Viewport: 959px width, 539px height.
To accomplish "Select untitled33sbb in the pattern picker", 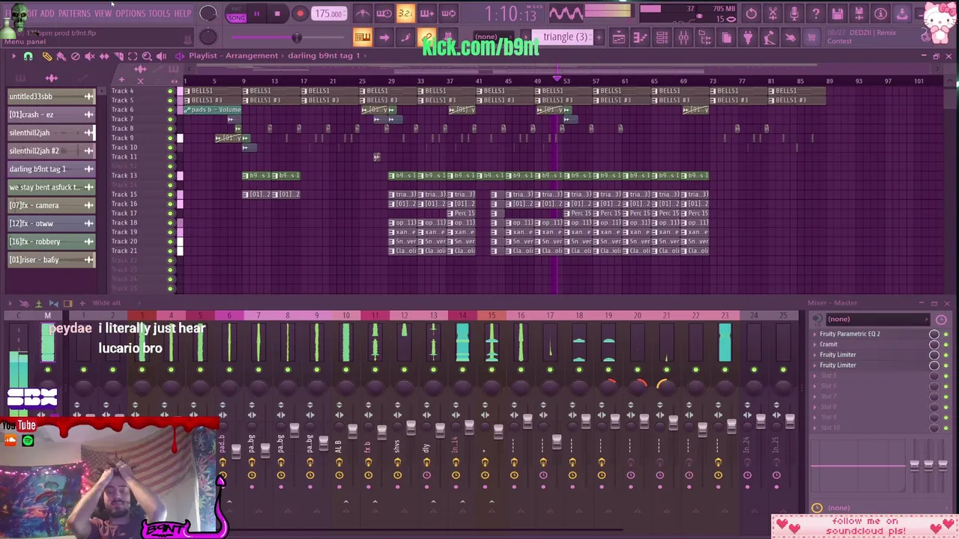I will [51, 97].
